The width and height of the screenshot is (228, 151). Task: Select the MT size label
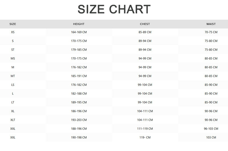pos(13,76)
